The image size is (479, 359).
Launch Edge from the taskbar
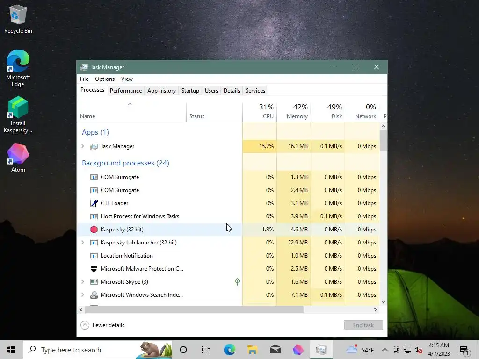[x=229, y=350]
